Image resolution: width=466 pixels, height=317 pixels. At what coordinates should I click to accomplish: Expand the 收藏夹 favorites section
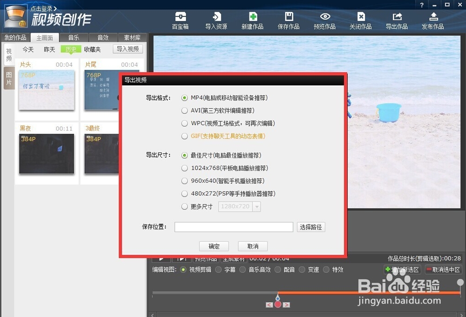pyautogui.click(x=92, y=49)
